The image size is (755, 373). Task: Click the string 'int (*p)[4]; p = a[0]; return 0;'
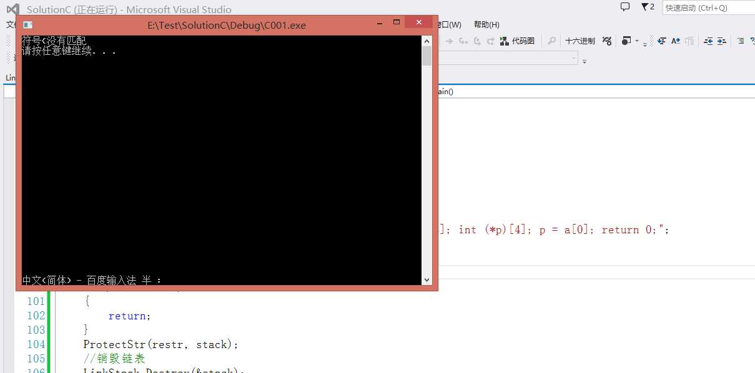560,230
